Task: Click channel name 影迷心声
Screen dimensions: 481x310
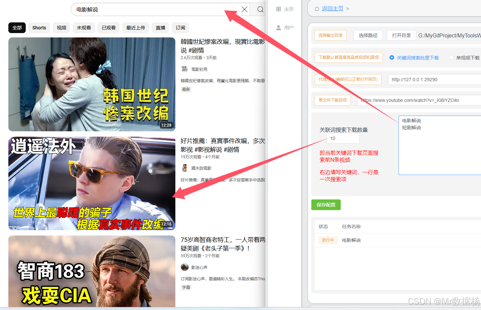Action: click(199, 267)
